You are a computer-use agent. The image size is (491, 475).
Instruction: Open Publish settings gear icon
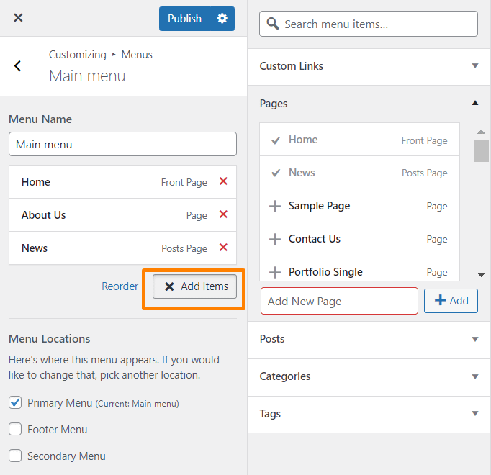pos(222,19)
